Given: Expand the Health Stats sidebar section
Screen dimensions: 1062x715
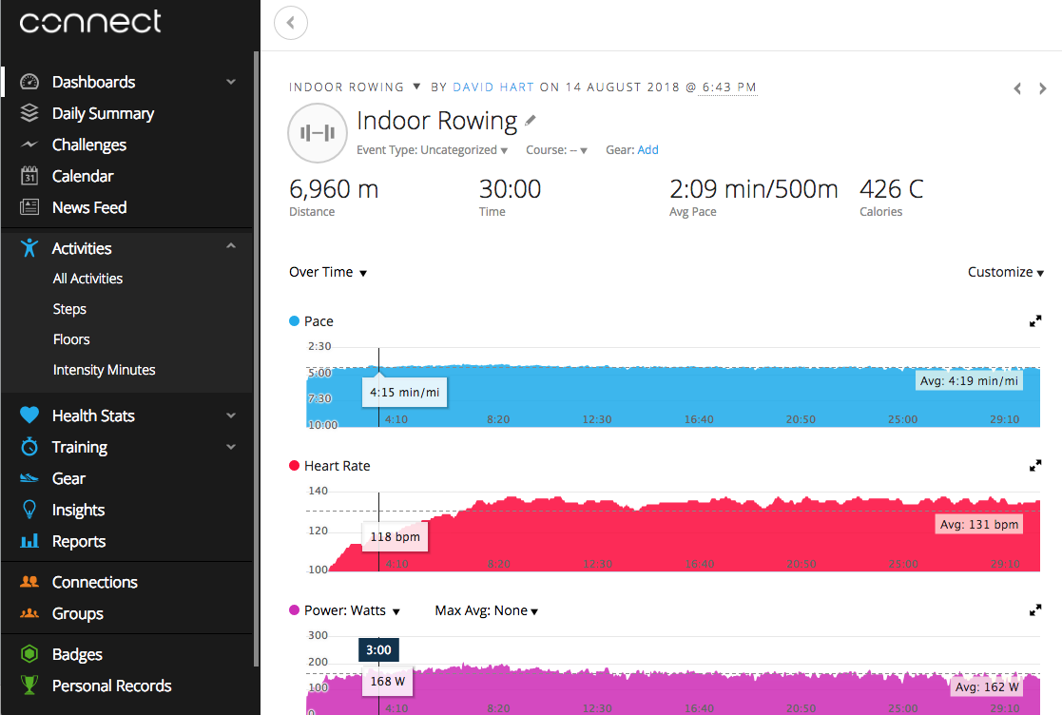Looking at the screenshot, I should (x=231, y=415).
